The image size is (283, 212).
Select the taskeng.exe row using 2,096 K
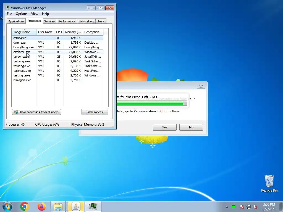[x=57, y=61]
